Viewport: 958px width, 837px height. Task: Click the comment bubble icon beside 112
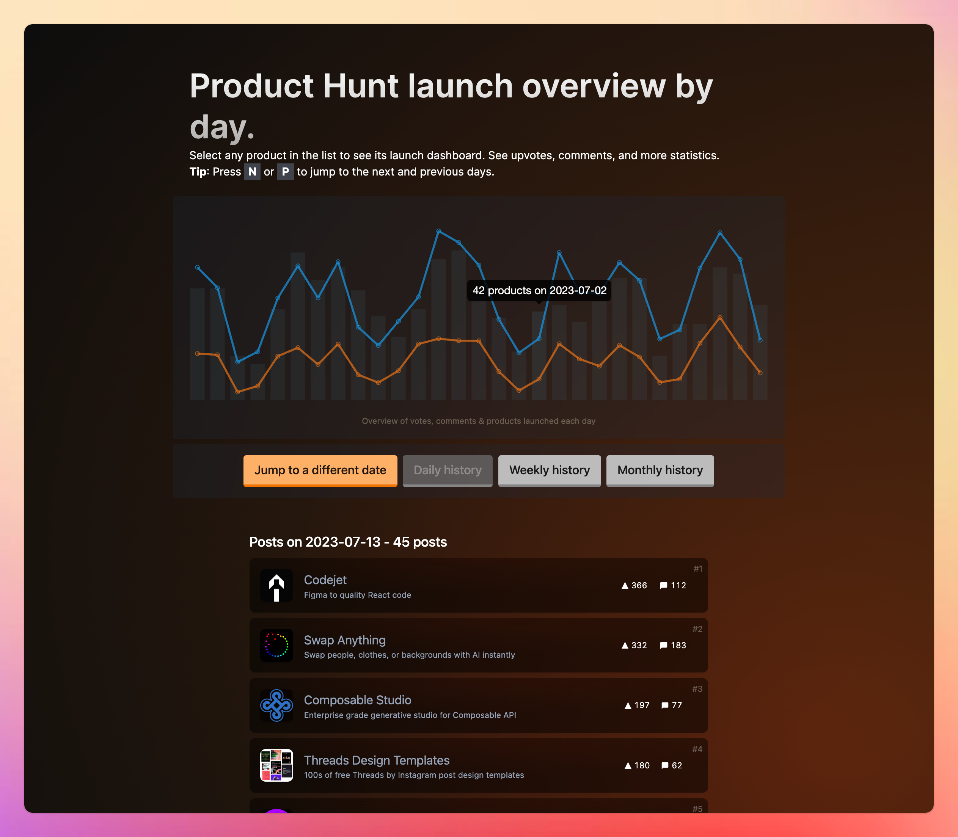664,586
